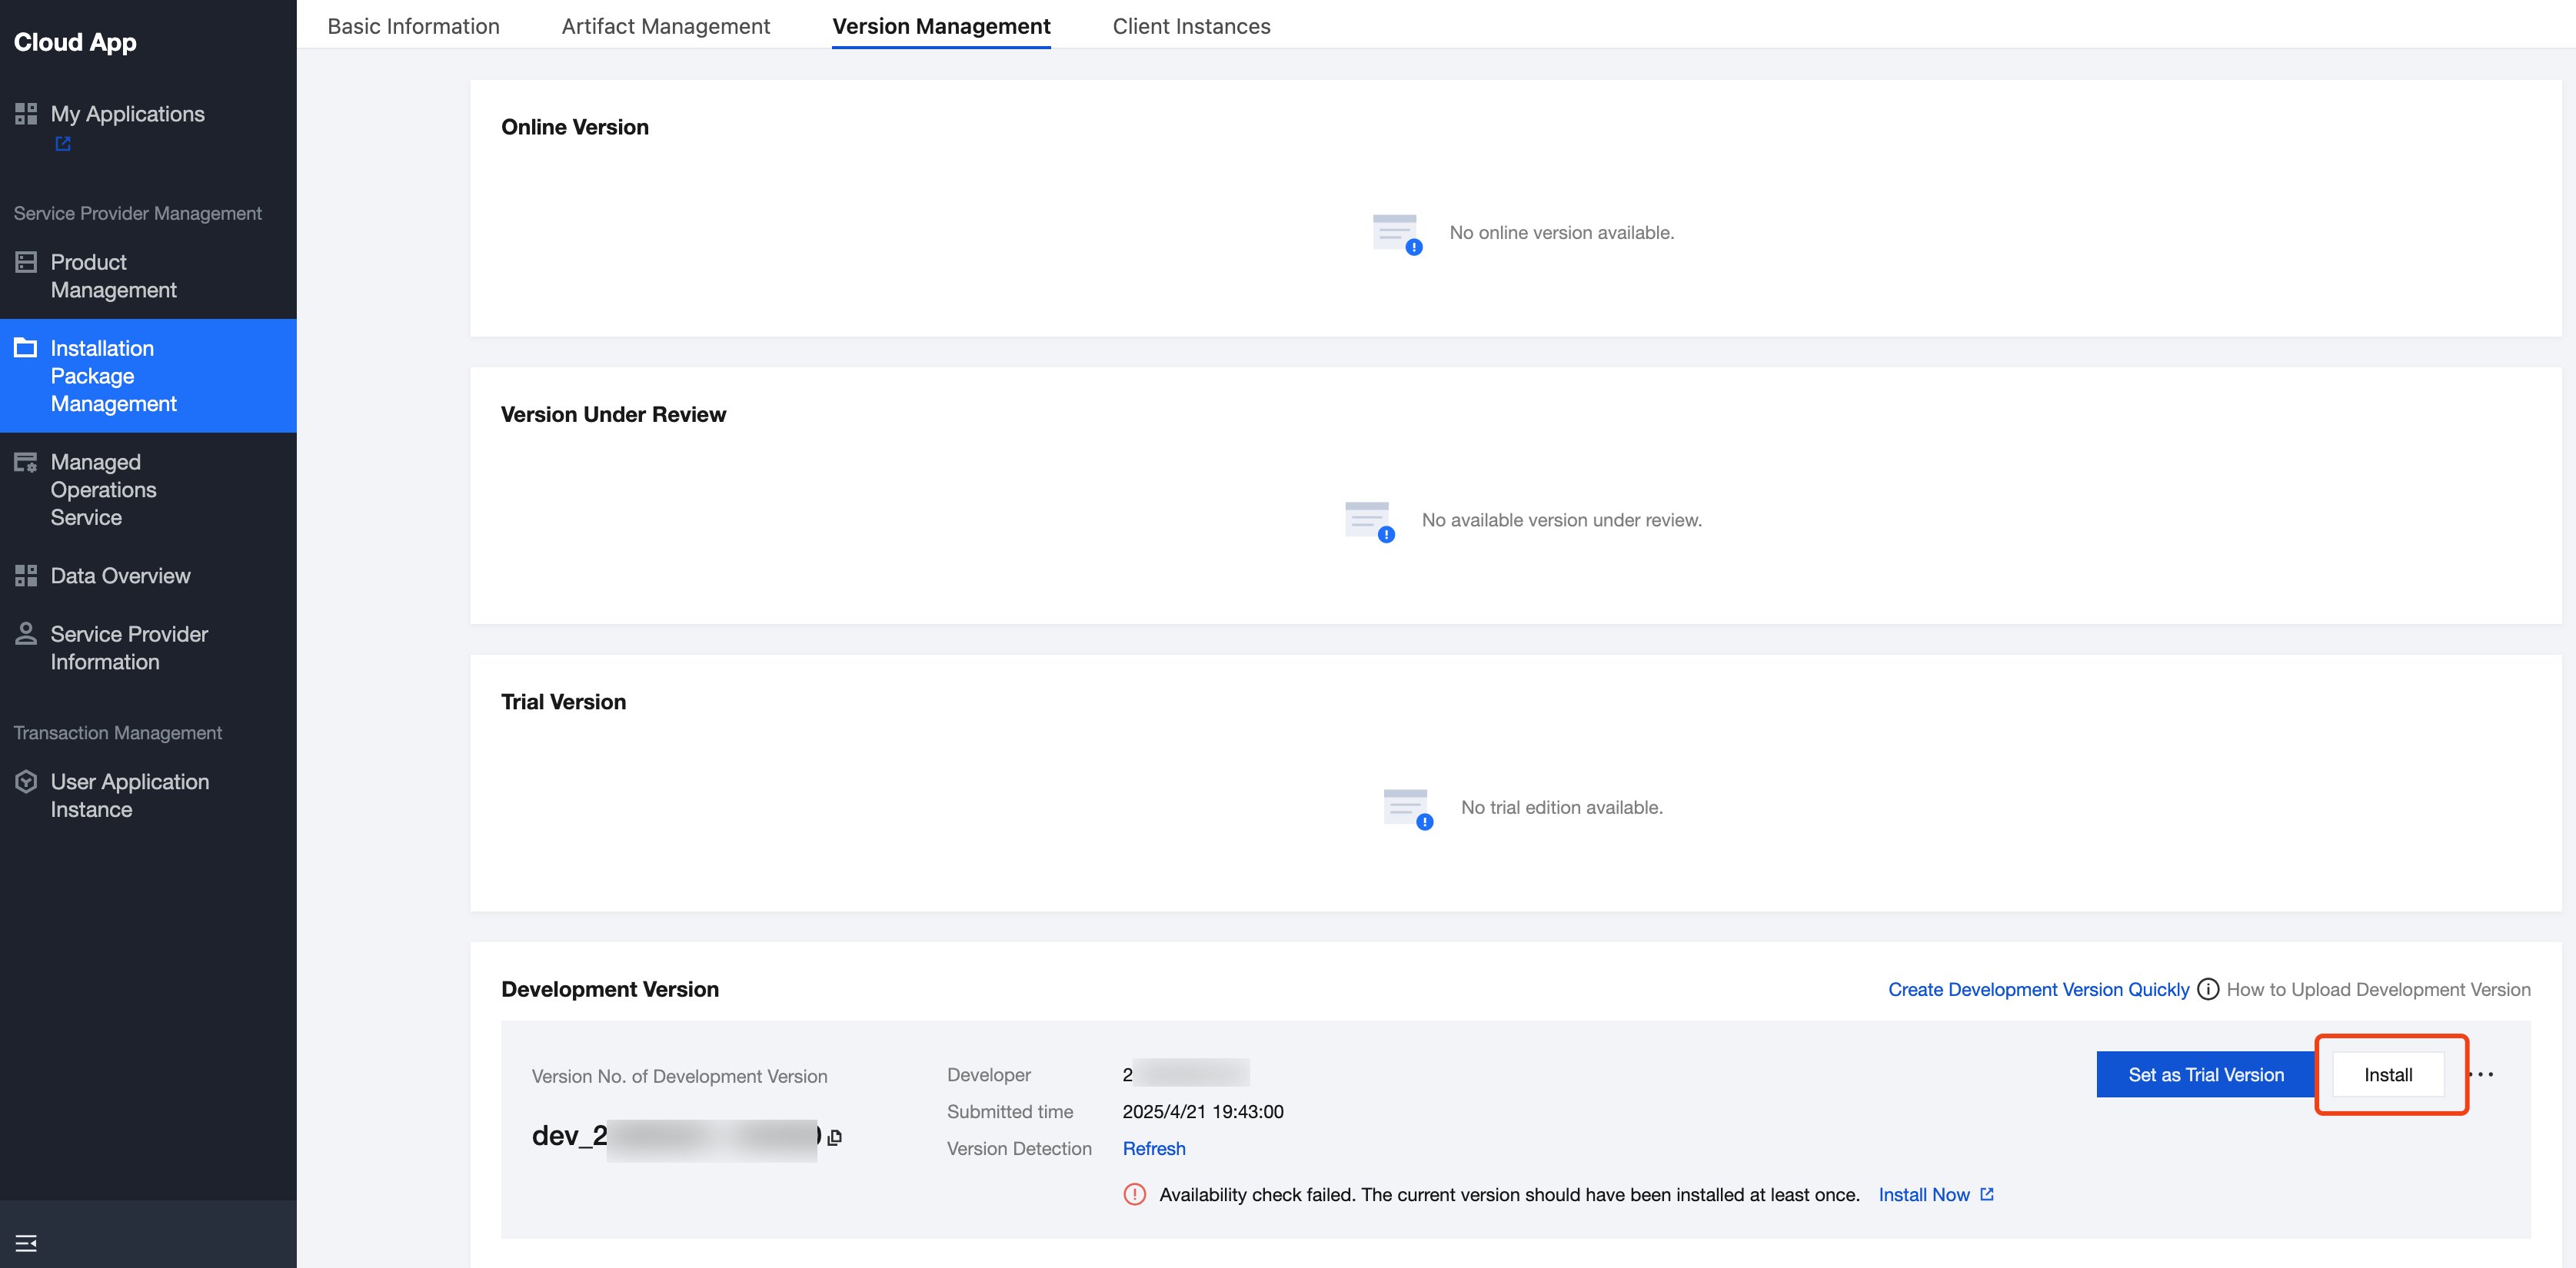
Task: Click Managed Operations Service icon
Action: pos(26,462)
